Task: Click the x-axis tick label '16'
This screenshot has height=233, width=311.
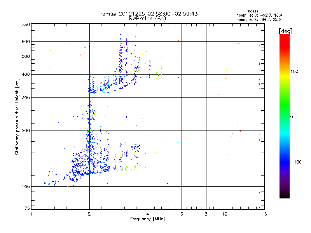Action: (x=264, y=214)
